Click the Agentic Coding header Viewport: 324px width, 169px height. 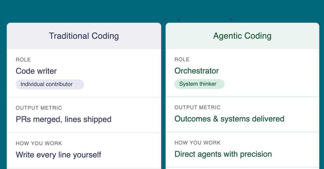242,36
